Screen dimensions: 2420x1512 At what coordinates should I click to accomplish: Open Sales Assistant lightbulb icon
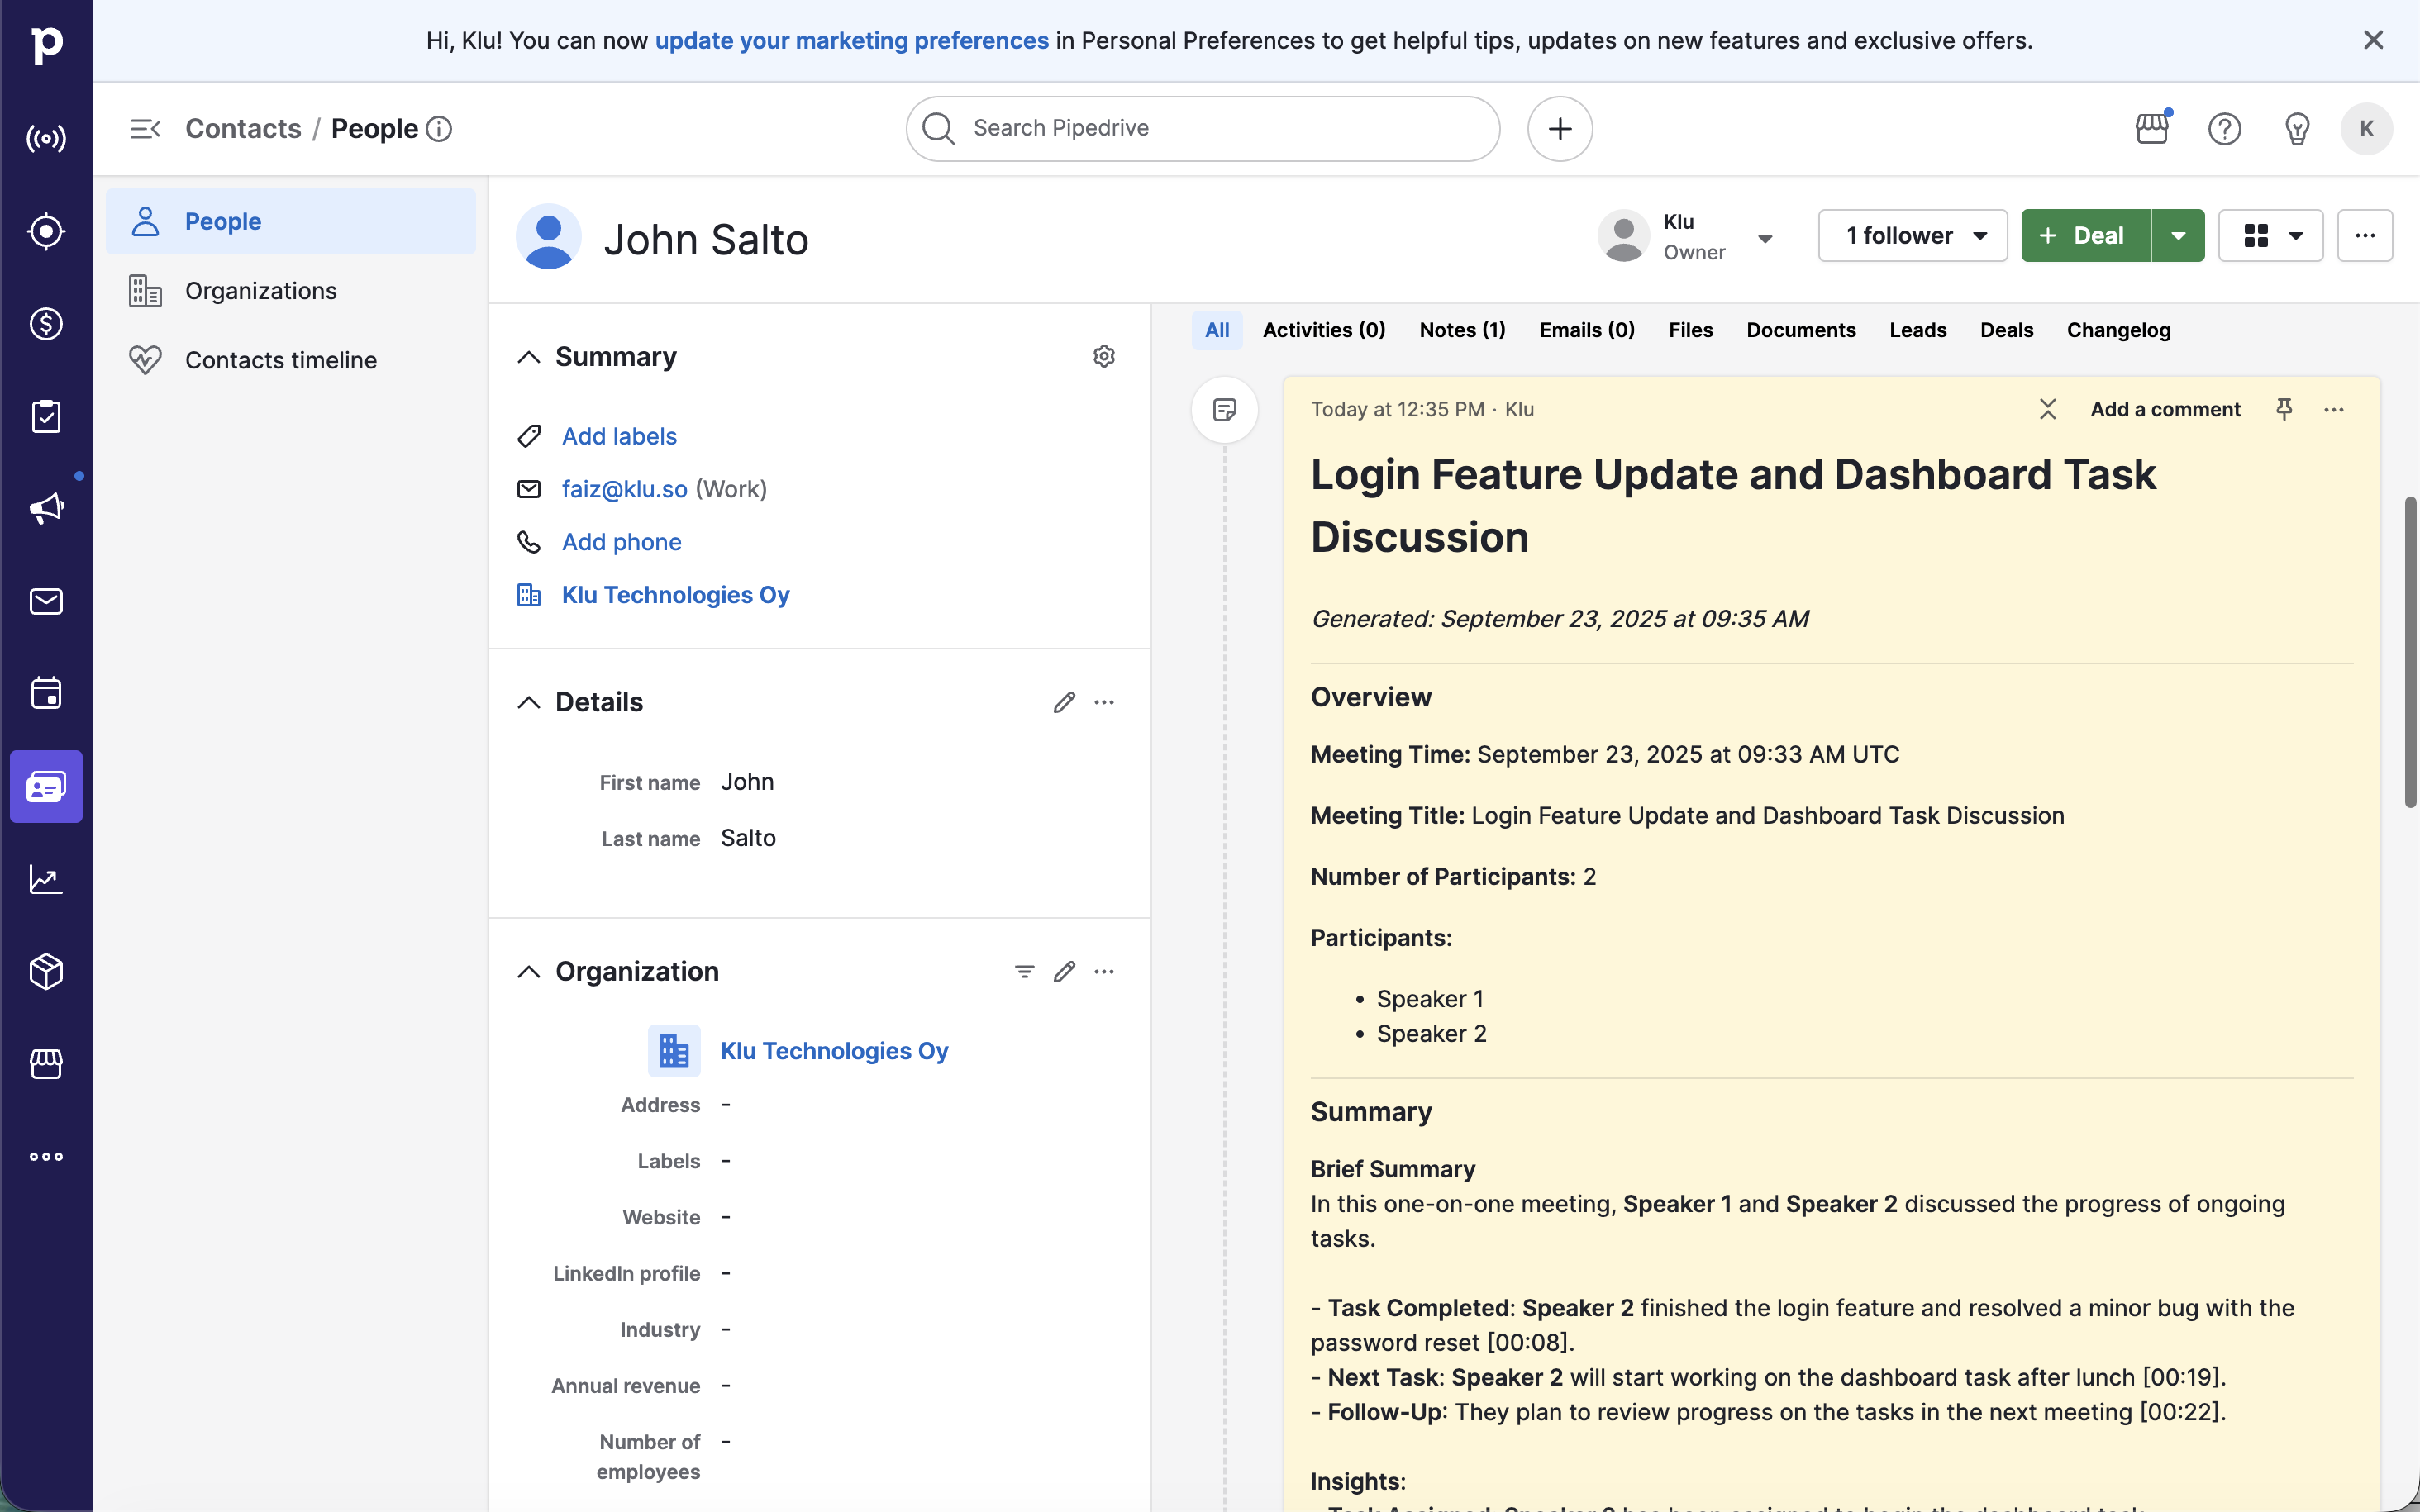pyautogui.click(x=2297, y=129)
